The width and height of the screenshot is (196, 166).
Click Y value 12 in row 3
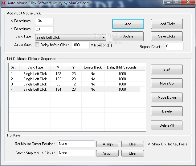(x=74, y=84)
